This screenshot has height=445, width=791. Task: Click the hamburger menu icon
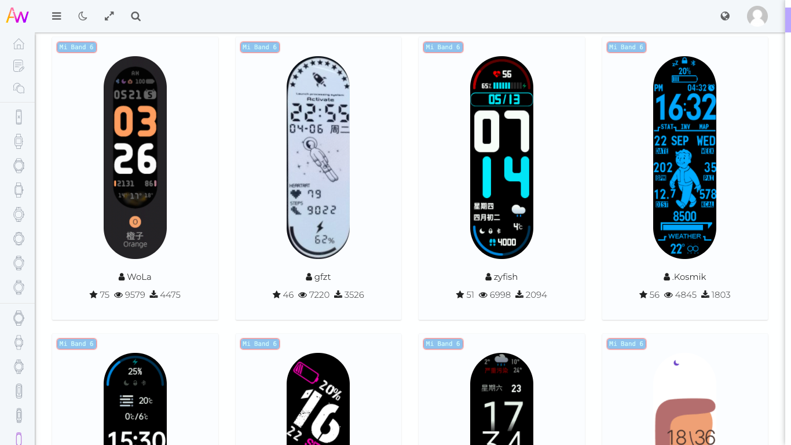(x=56, y=16)
